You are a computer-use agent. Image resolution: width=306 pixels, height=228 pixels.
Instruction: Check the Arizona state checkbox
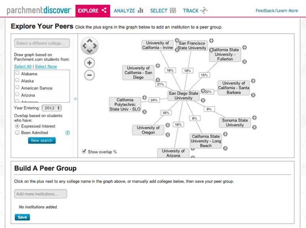click(17, 94)
